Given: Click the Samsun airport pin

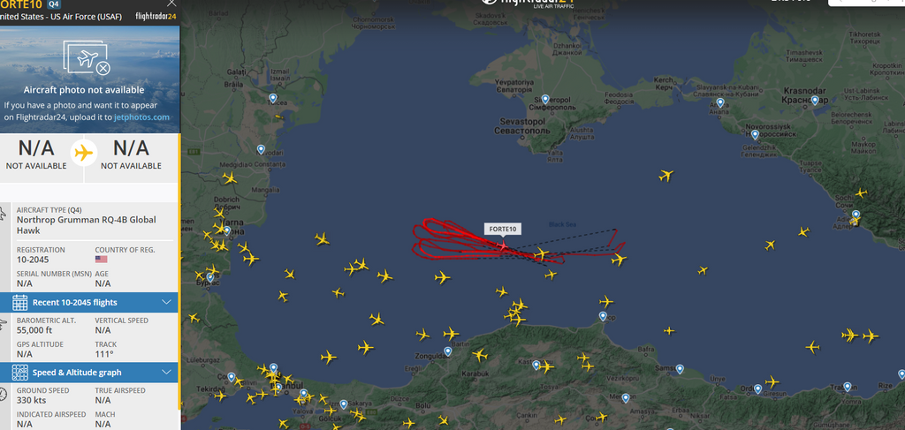Looking at the screenshot, I should click(680, 369).
